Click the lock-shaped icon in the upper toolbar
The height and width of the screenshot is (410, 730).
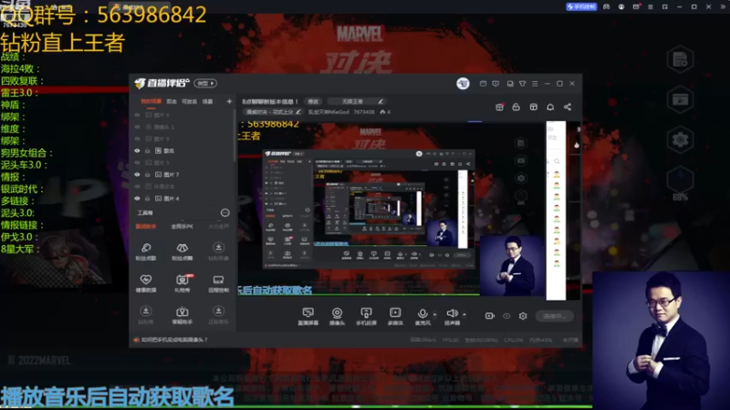(516, 107)
